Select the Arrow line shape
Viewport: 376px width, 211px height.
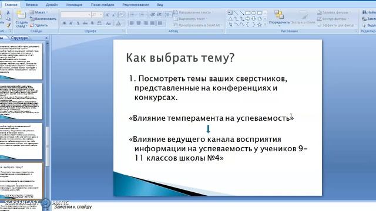coord(242,13)
